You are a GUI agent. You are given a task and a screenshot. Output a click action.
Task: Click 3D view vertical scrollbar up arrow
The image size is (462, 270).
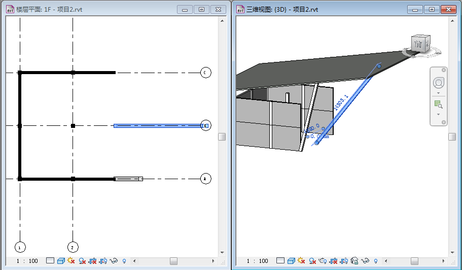click(452, 21)
